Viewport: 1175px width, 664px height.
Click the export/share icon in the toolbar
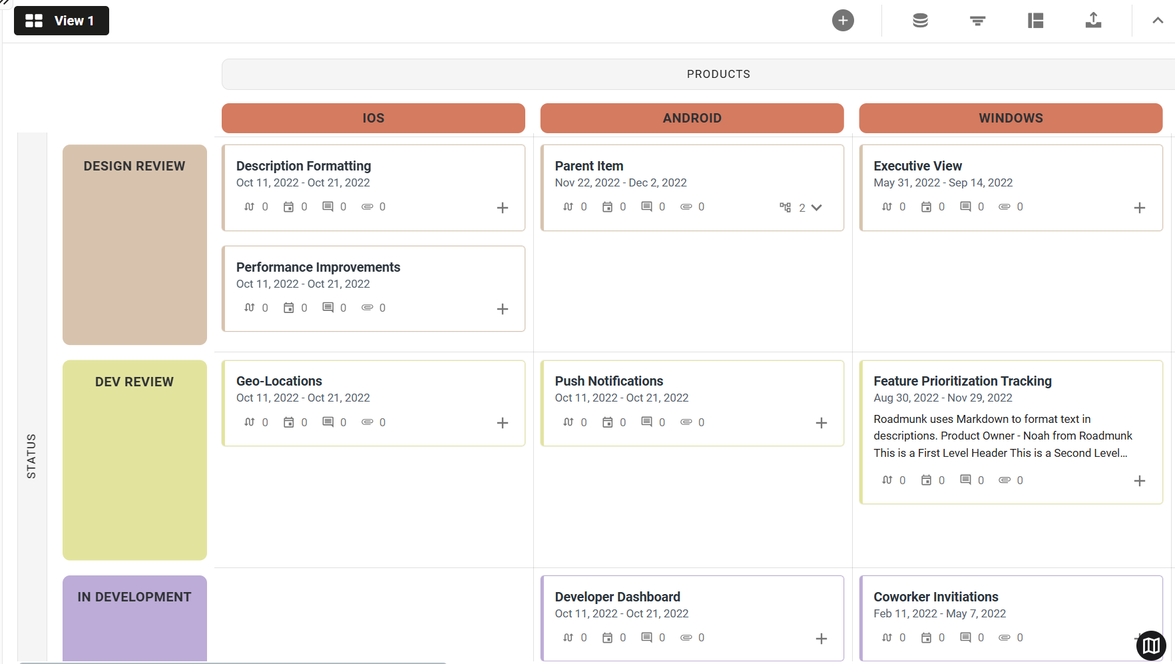[x=1092, y=21]
